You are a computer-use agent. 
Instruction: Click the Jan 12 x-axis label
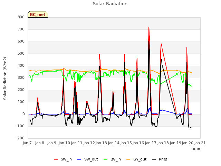[x=89, y=143]
